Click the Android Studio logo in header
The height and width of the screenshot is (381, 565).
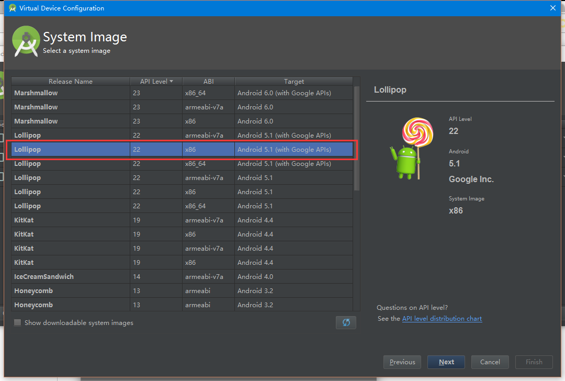click(x=26, y=41)
